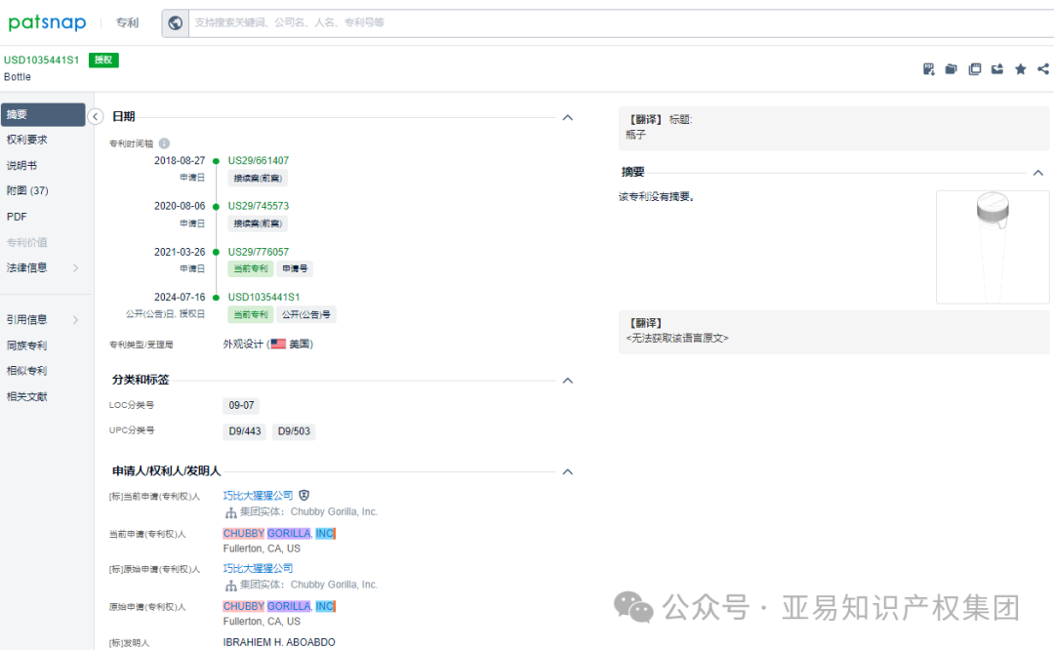Click the patsnap logo
The height and width of the screenshot is (650, 1054).
[47, 21]
